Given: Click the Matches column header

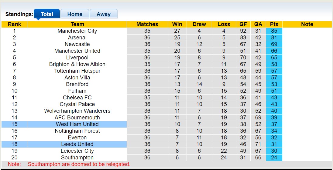Looking at the screenshot, I should point(147,24).
